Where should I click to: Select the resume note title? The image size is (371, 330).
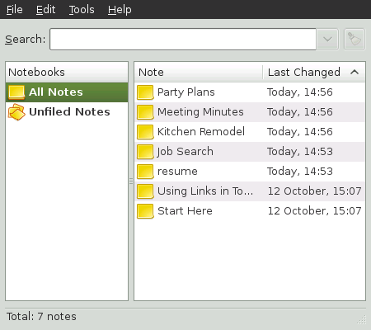[x=177, y=172]
